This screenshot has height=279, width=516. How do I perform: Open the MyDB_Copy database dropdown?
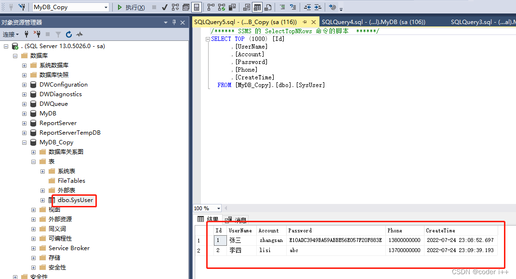coord(106,7)
